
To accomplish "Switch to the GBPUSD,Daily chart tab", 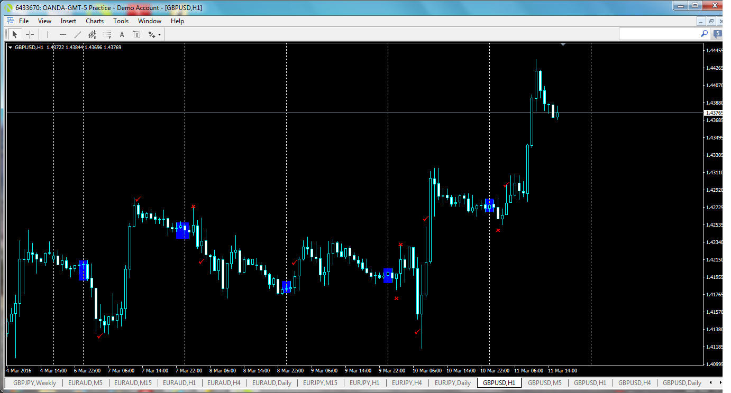I will pos(682,383).
